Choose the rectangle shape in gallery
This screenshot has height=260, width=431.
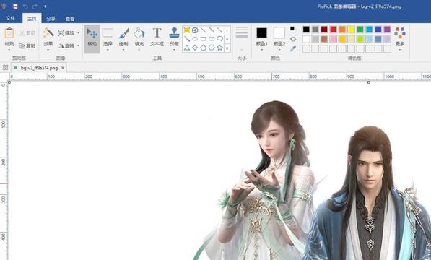[x=203, y=39]
